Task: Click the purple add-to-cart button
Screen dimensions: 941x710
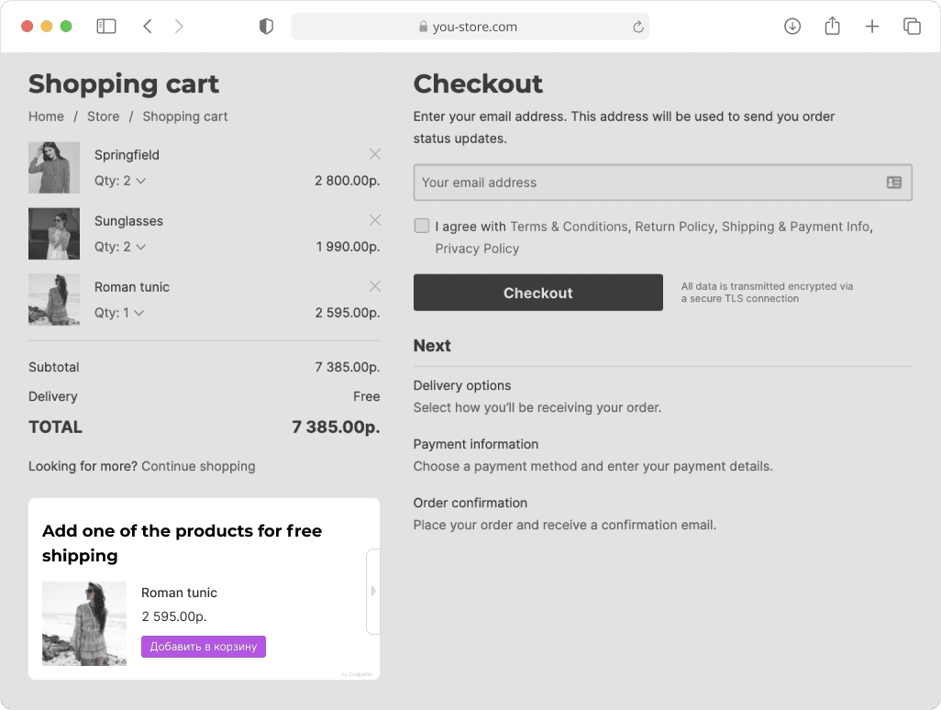Action: coord(204,647)
